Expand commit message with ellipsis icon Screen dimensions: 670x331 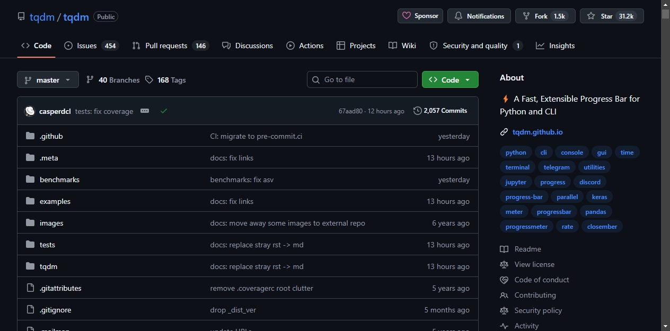click(x=145, y=111)
